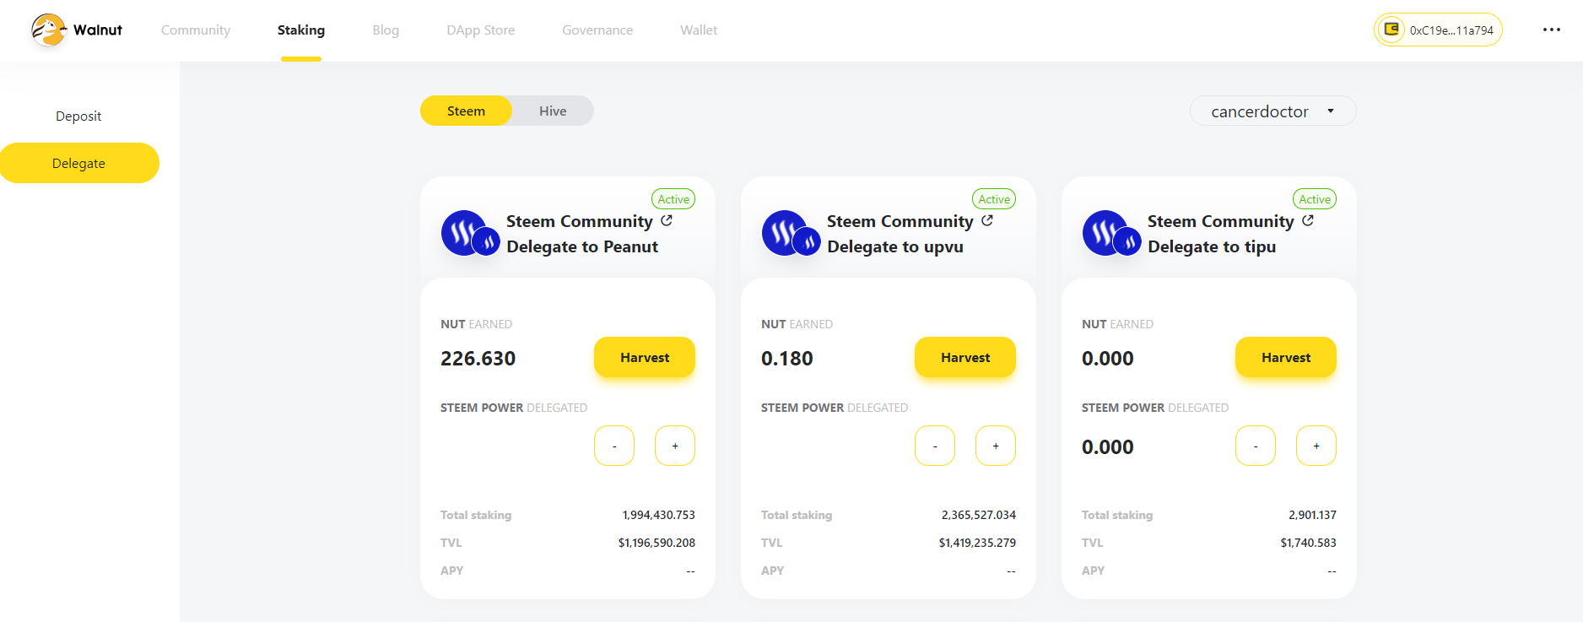Click the 1,994,430.753 total staking value
The image size is (1583, 622).
point(659,515)
